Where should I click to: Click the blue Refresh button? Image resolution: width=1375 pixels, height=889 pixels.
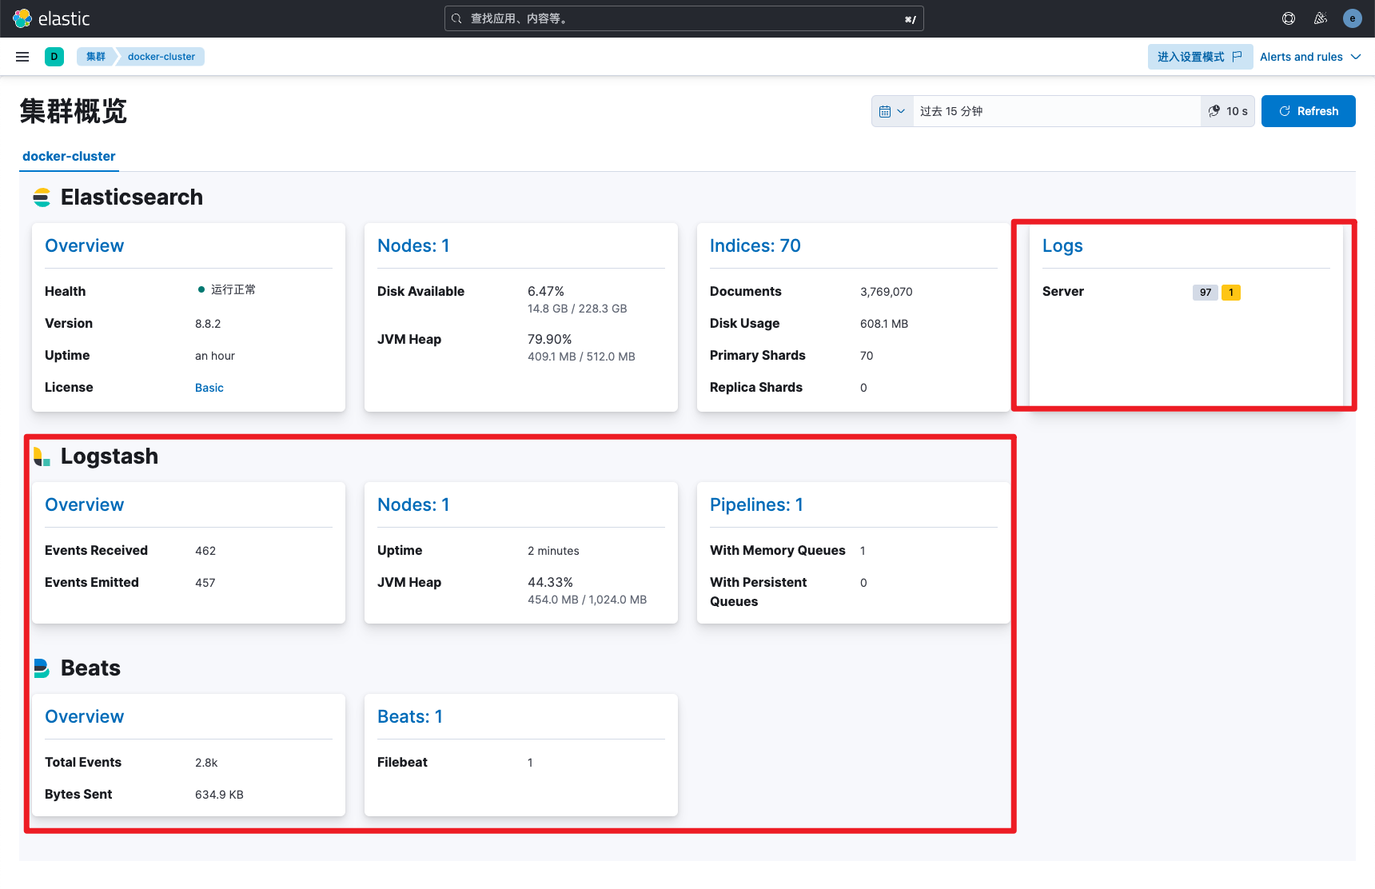point(1309,111)
